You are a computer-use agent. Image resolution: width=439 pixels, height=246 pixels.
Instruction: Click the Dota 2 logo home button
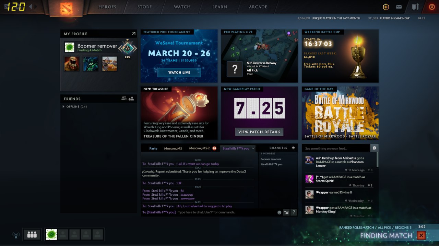66,8
